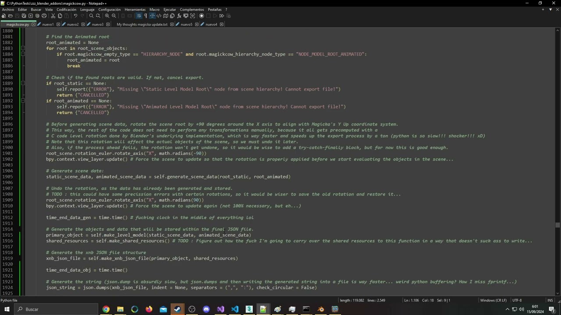This screenshot has width=561, height=315.
Task: Open the Pestañas menu
Action: point(214,9)
